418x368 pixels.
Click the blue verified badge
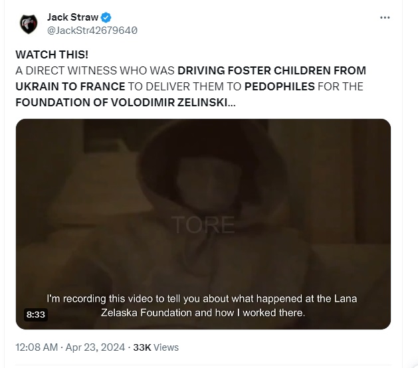point(106,17)
